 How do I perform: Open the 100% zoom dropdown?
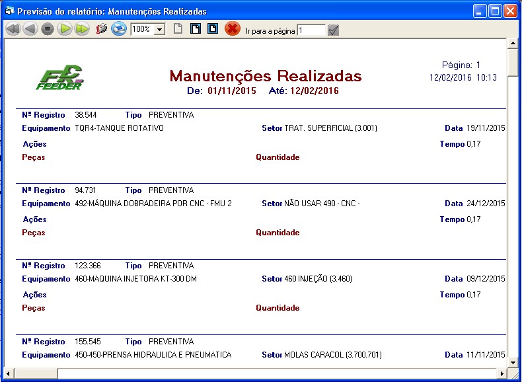160,29
